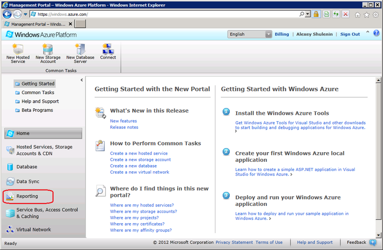Click the Sign Out link
This screenshot has width=383, height=250.
click(x=350, y=34)
